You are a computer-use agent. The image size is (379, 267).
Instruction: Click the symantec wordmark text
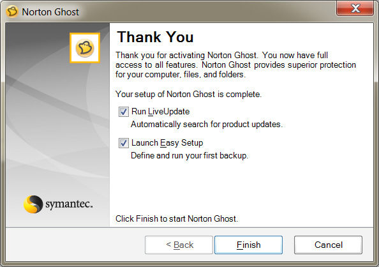69,204
